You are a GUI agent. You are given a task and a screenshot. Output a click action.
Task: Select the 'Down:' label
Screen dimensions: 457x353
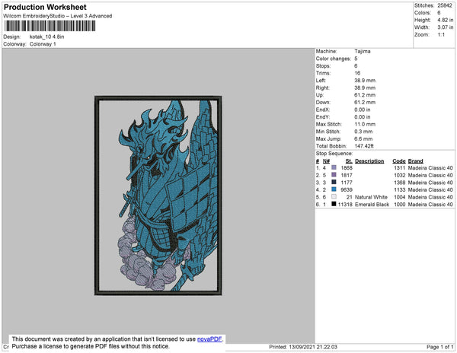(x=323, y=102)
